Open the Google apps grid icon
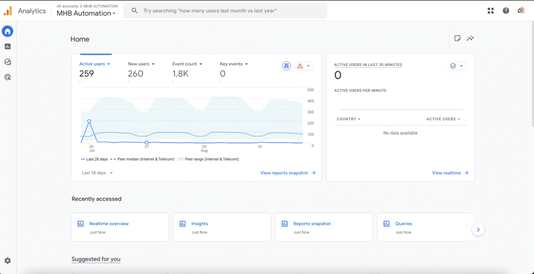This screenshot has height=274, width=534. click(x=490, y=10)
